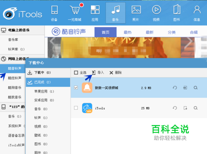Click the 删除 delete X icon
Image resolution: width=207 pixels, height=154 pixels.
click(x=111, y=72)
